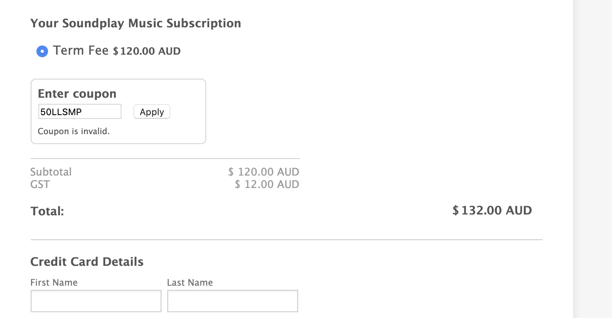Viewport: 612px width, 318px height.
Task: Click the Coupon is invalid message
Action: pos(74,131)
